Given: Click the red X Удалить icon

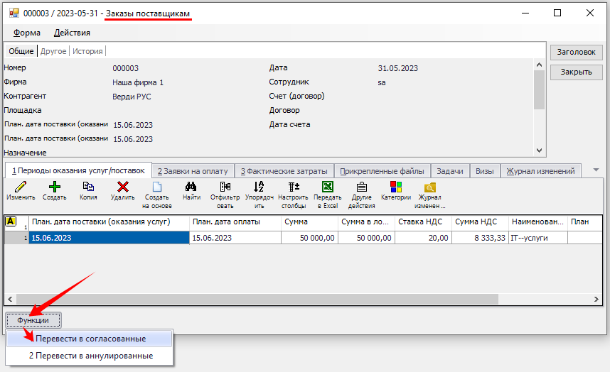Looking at the screenshot, I should [x=122, y=187].
